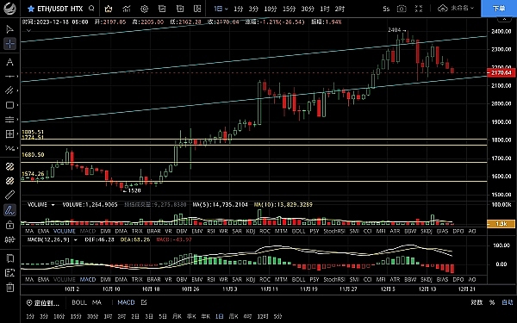Click the blue 下单 order button
517x323 pixels.
[499, 9]
